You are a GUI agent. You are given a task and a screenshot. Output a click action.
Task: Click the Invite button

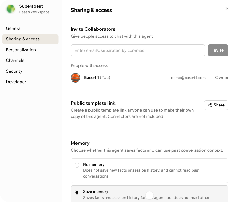[218, 50]
